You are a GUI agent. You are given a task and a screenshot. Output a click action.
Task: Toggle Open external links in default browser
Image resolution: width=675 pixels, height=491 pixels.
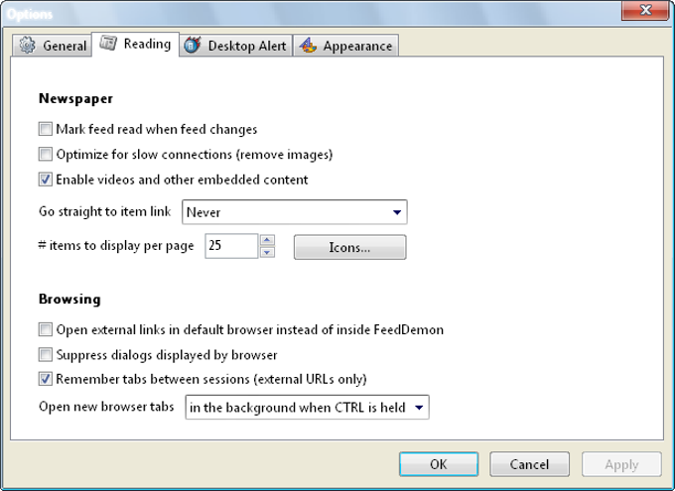coord(46,329)
